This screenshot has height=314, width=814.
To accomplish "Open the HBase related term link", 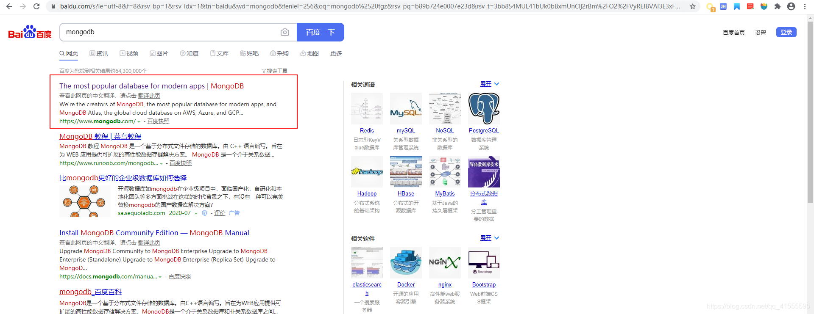I will (406, 193).
